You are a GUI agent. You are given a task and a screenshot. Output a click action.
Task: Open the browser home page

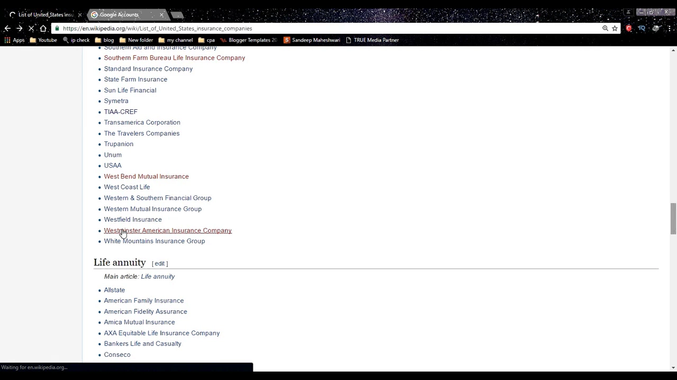(x=43, y=28)
